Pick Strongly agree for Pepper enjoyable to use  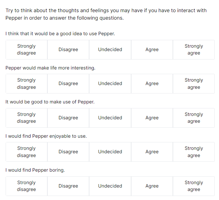[194, 152]
